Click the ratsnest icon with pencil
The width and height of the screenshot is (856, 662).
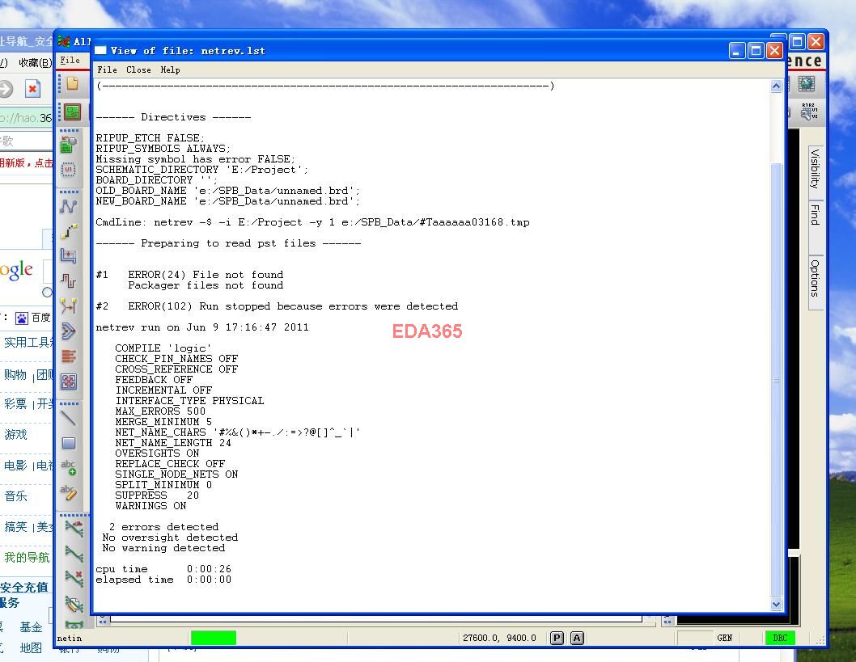tap(74, 604)
